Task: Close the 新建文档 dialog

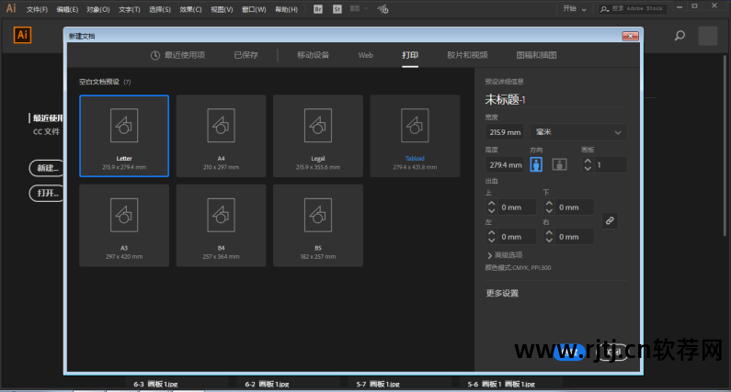Action: pos(630,36)
